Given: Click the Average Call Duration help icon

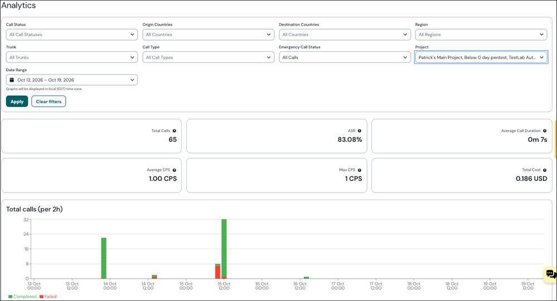Looking at the screenshot, I should click(x=545, y=131).
